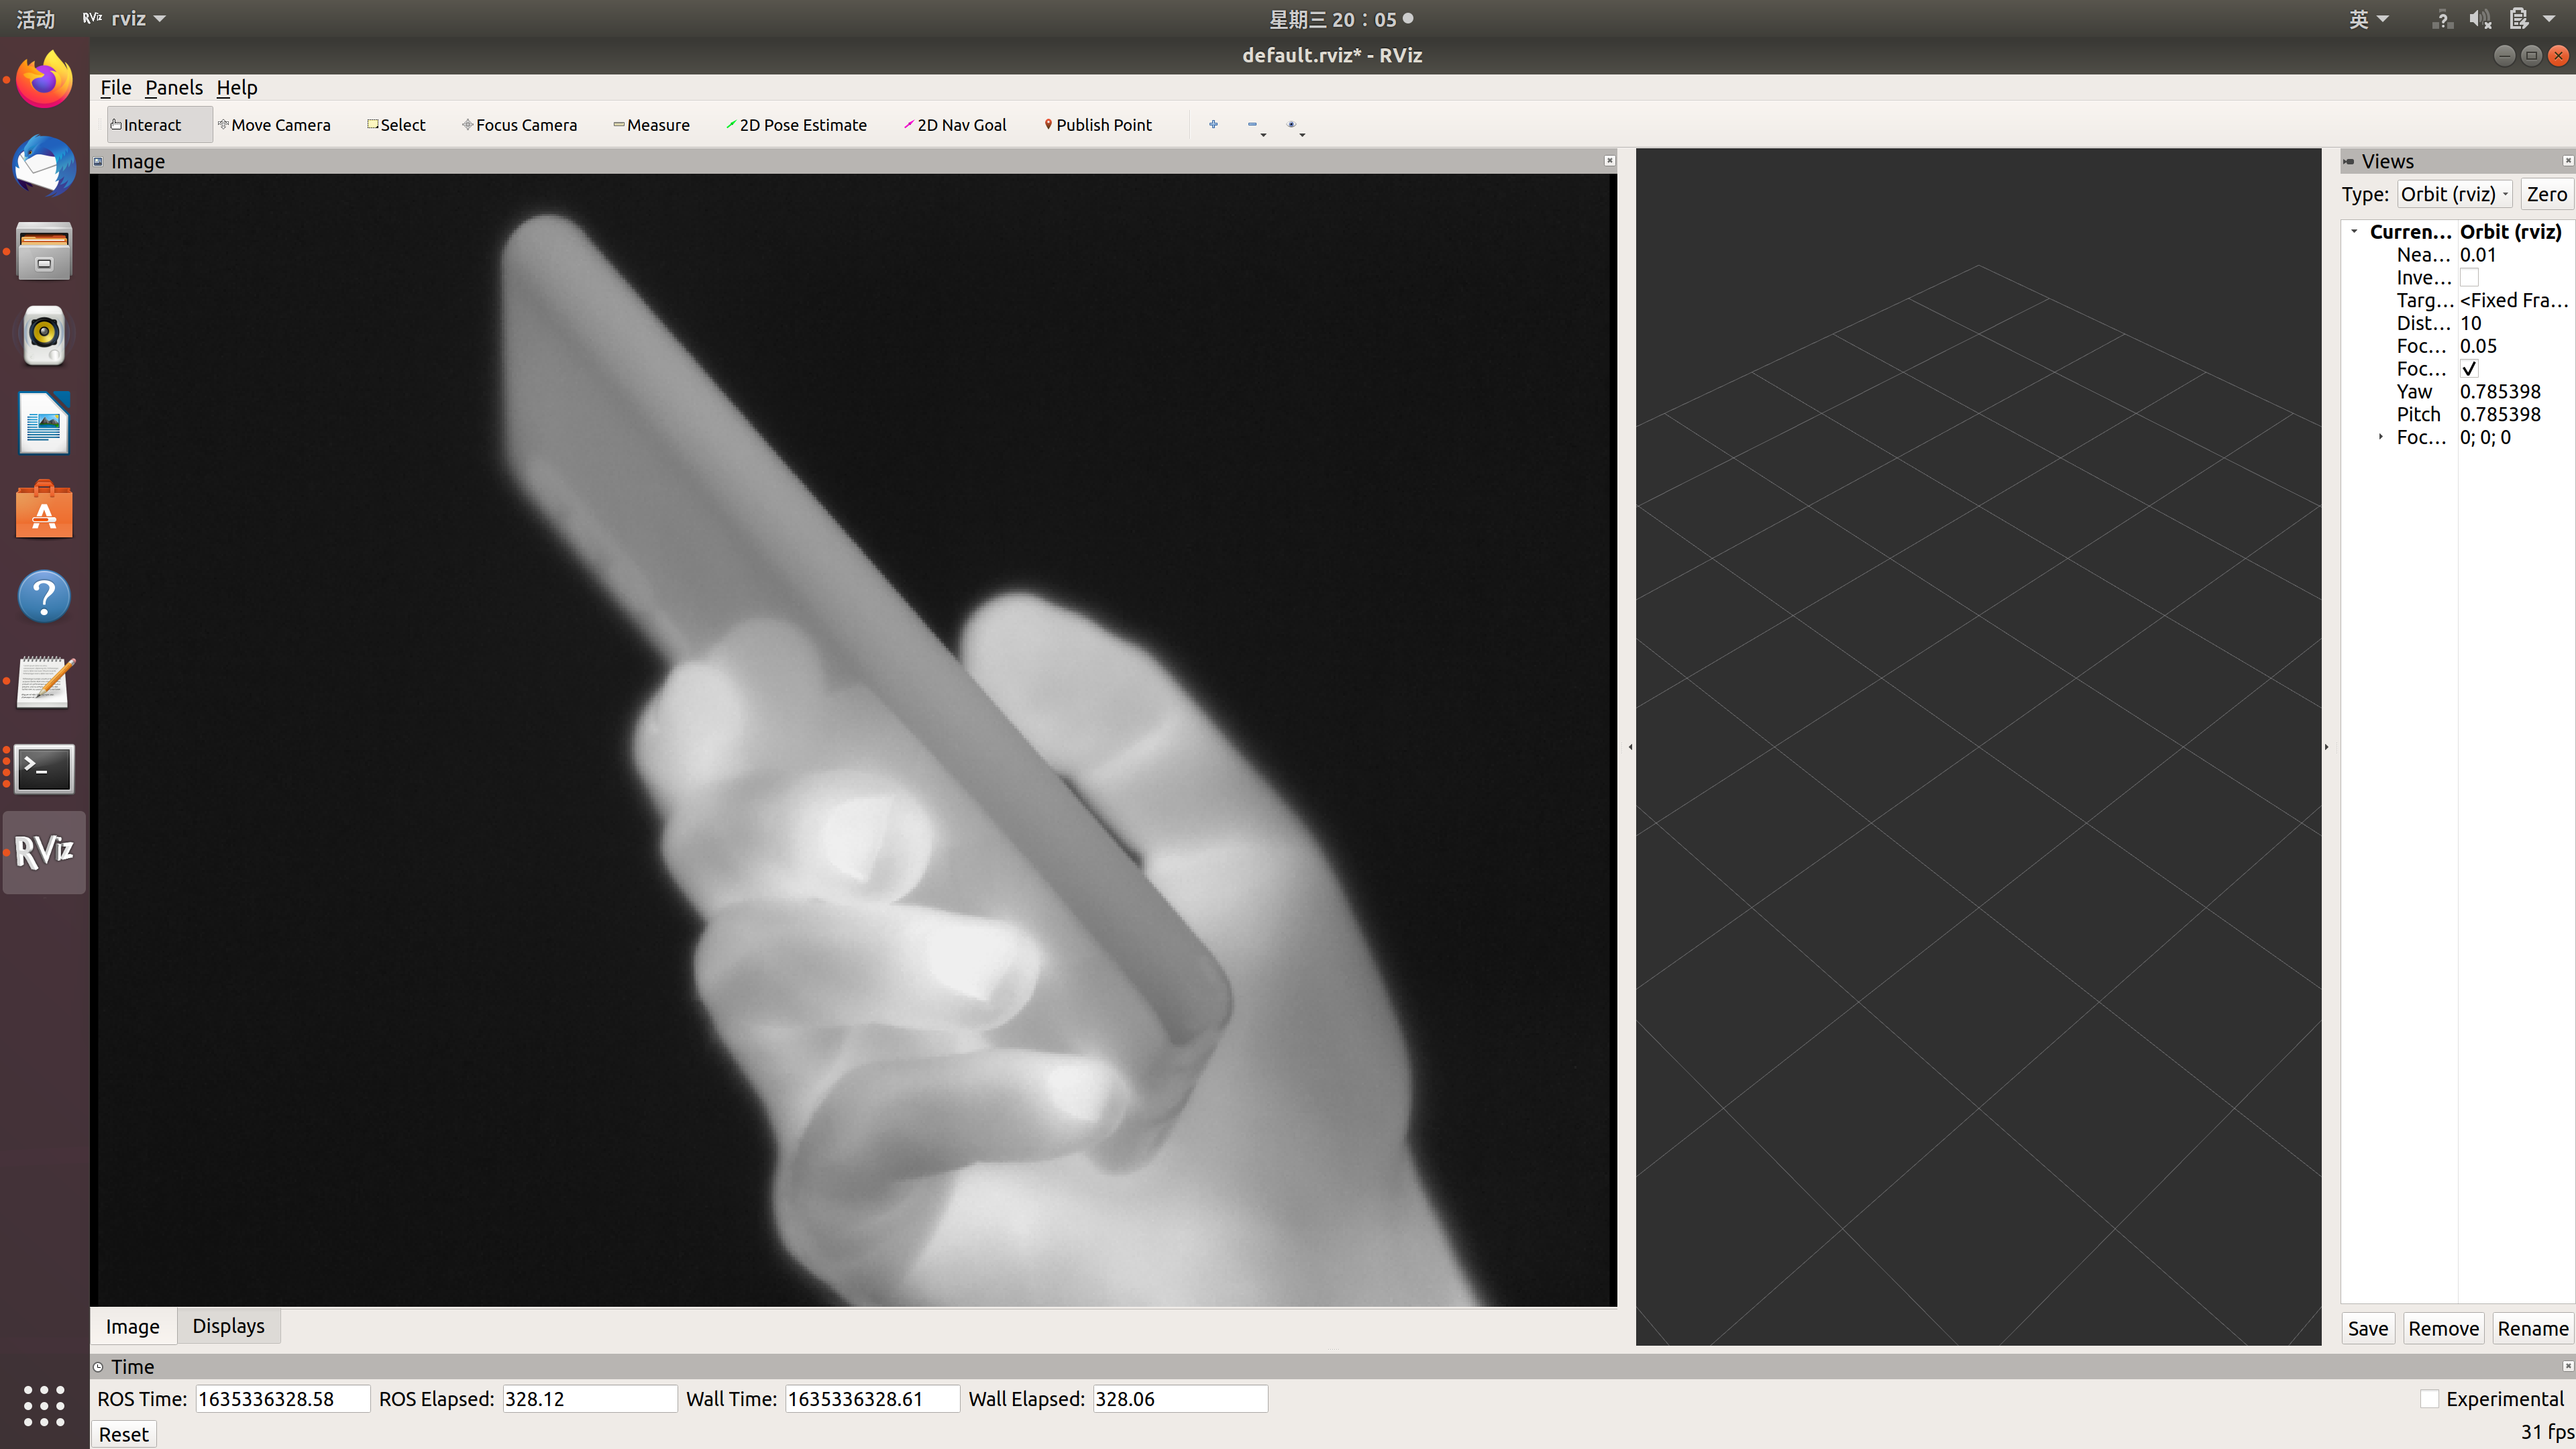Viewport: 2576px width, 1449px height.
Task: Close the Image panel
Action: tap(1609, 161)
